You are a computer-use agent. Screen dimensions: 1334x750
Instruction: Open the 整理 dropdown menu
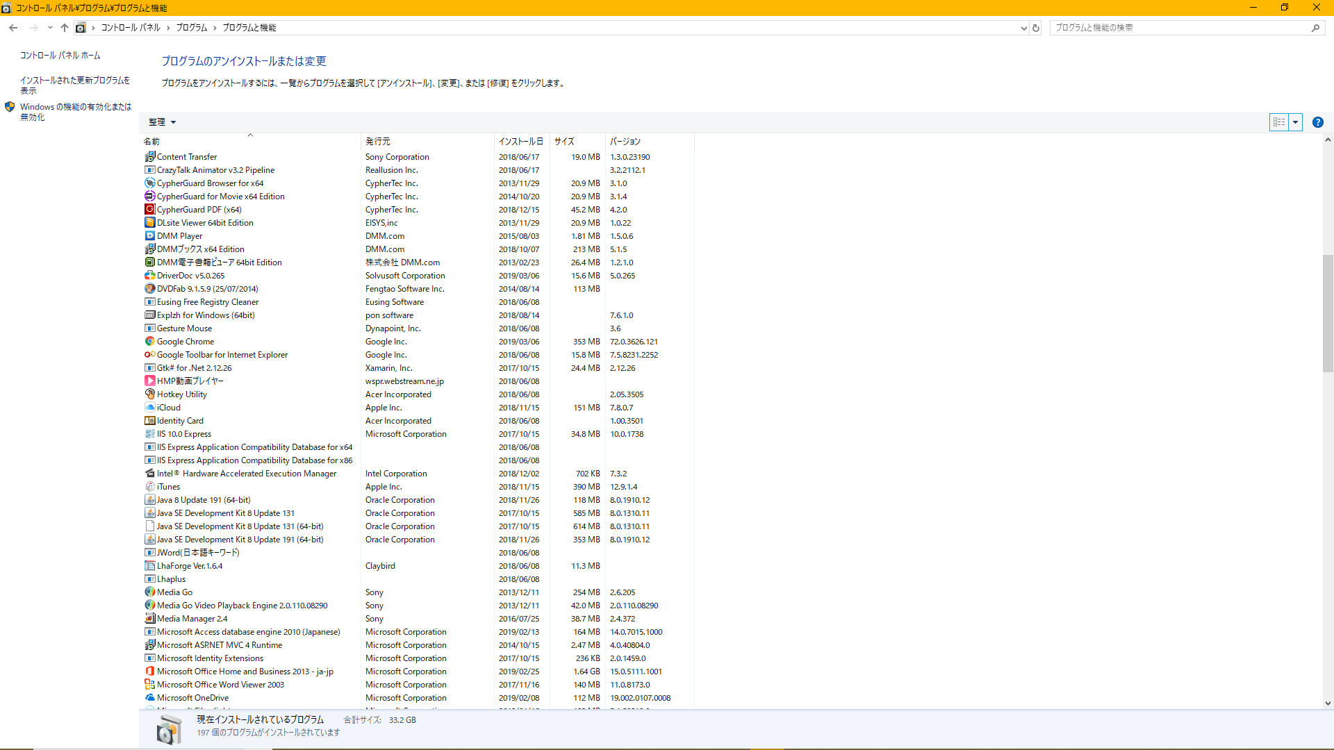(x=162, y=122)
